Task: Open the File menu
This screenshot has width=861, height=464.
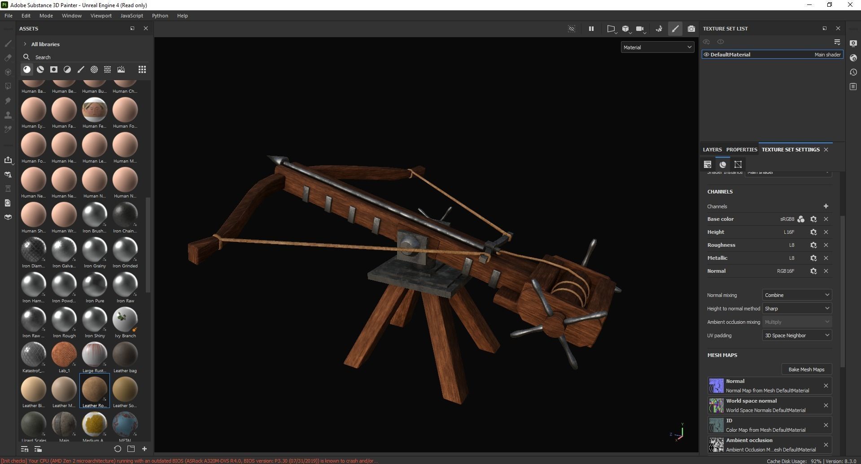Action: click(x=9, y=16)
